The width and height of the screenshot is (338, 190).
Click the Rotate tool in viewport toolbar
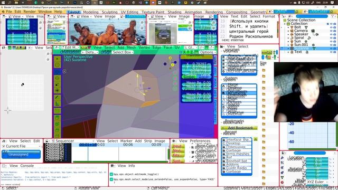click(x=57, y=78)
